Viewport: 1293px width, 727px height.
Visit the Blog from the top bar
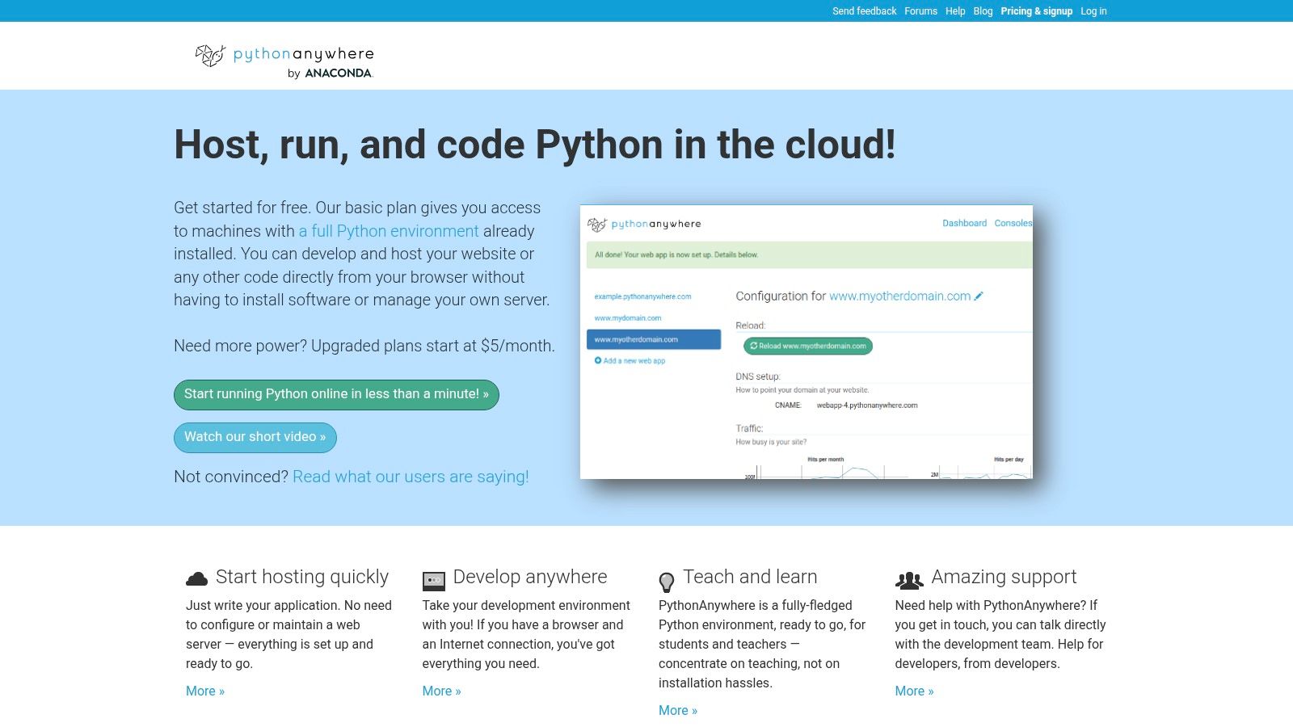coord(983,11)
